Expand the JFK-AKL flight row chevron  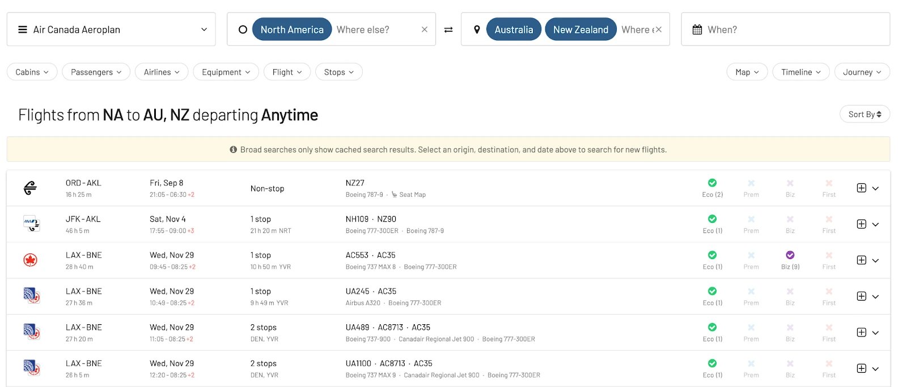click(x=875, y=225)
